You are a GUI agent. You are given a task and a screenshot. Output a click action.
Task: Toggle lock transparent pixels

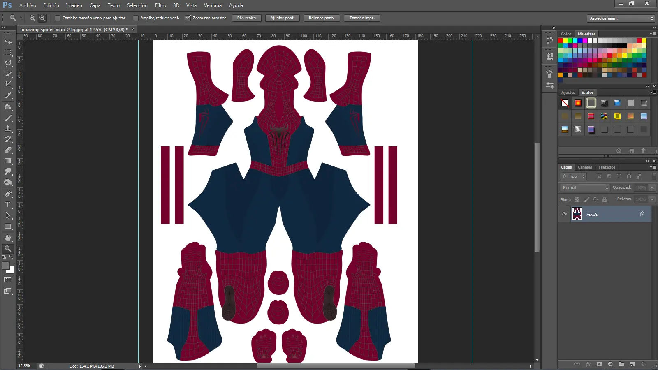point(577,199)
